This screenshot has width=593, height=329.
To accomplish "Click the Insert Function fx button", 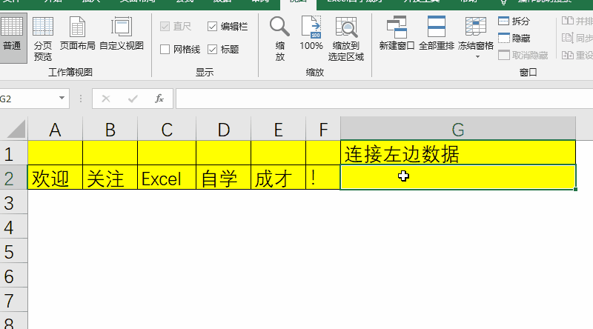I will pos(159,99).
